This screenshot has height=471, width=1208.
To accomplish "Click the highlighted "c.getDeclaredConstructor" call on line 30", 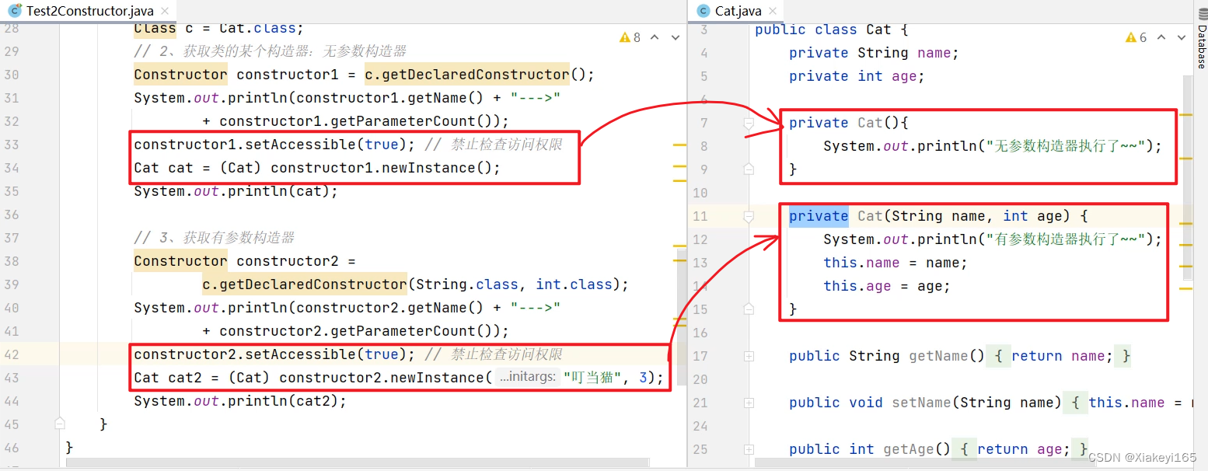I will click(x=466, y=75).
